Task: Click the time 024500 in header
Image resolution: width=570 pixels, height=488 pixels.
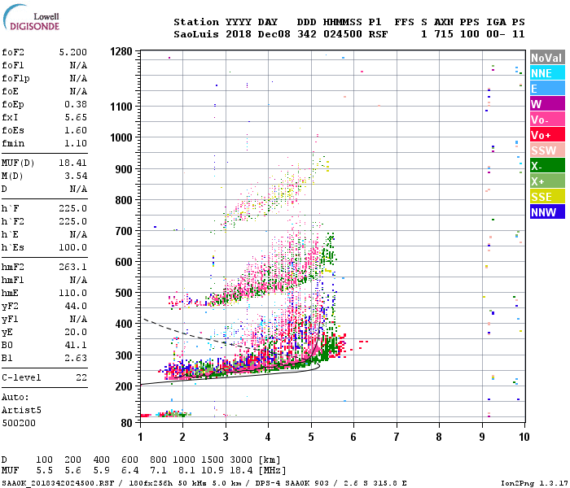Action: pyautogui.click(x=343, y=34)
